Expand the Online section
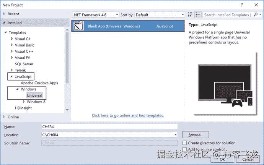Screen dimensions: 264x165 (4, 117)
